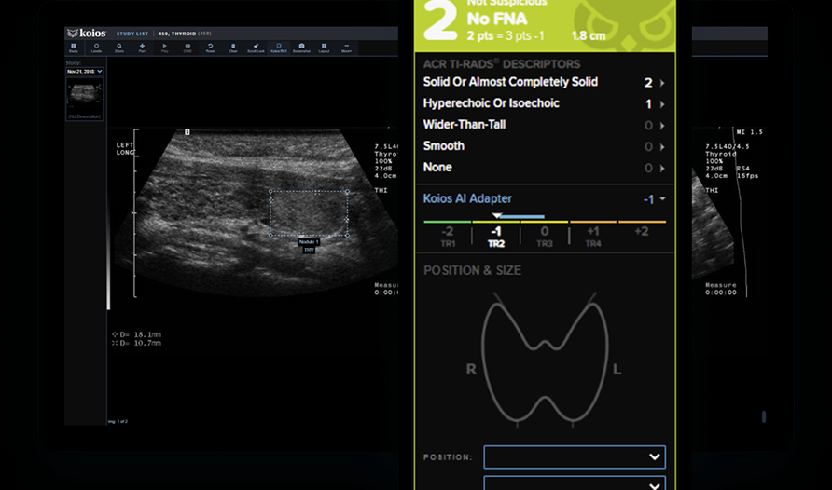Click the Study toolbar icon
This screenshot has height=490, width=832.
73,48
